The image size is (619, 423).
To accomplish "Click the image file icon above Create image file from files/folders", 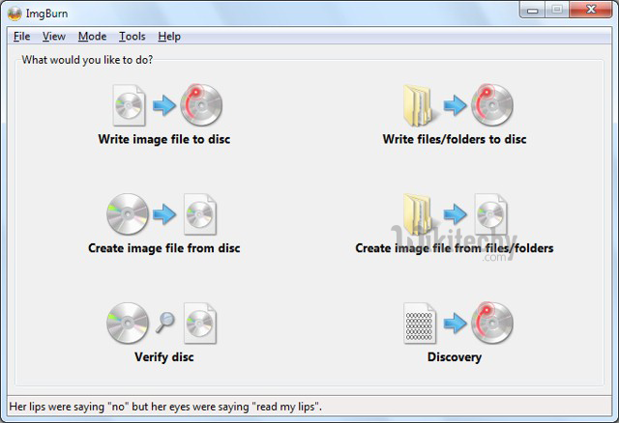I will pyautogui.click(x=490, y=214).
